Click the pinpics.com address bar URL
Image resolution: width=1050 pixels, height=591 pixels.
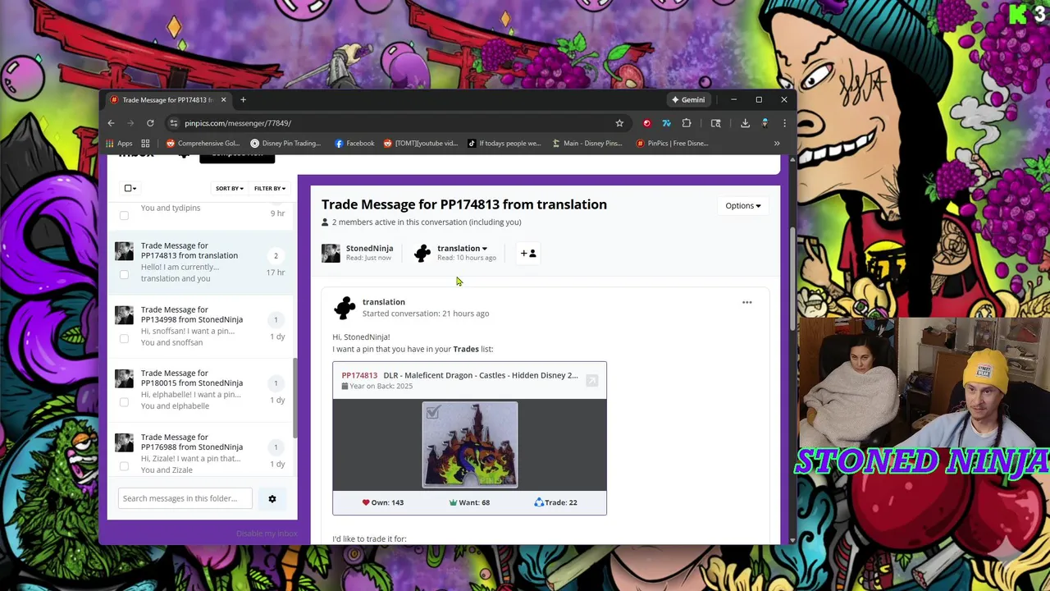238,123
